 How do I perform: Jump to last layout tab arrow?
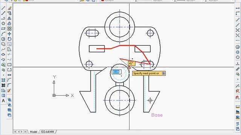25,132
